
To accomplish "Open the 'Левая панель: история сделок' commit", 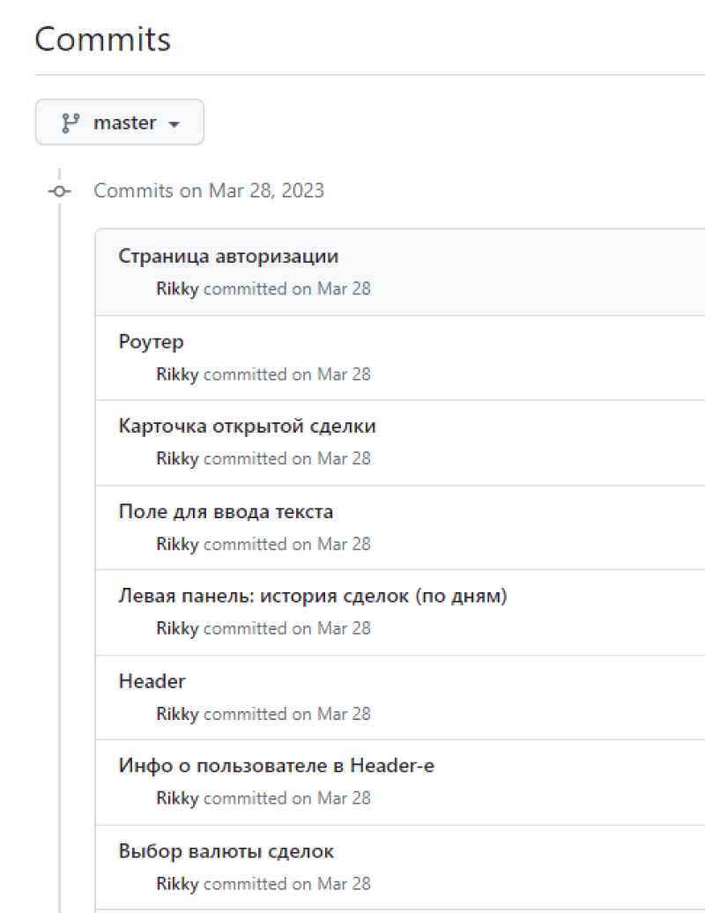I will point(312,597).
